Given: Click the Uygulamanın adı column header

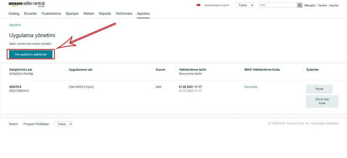Looking at the screenshot, I should click(81, 70).
